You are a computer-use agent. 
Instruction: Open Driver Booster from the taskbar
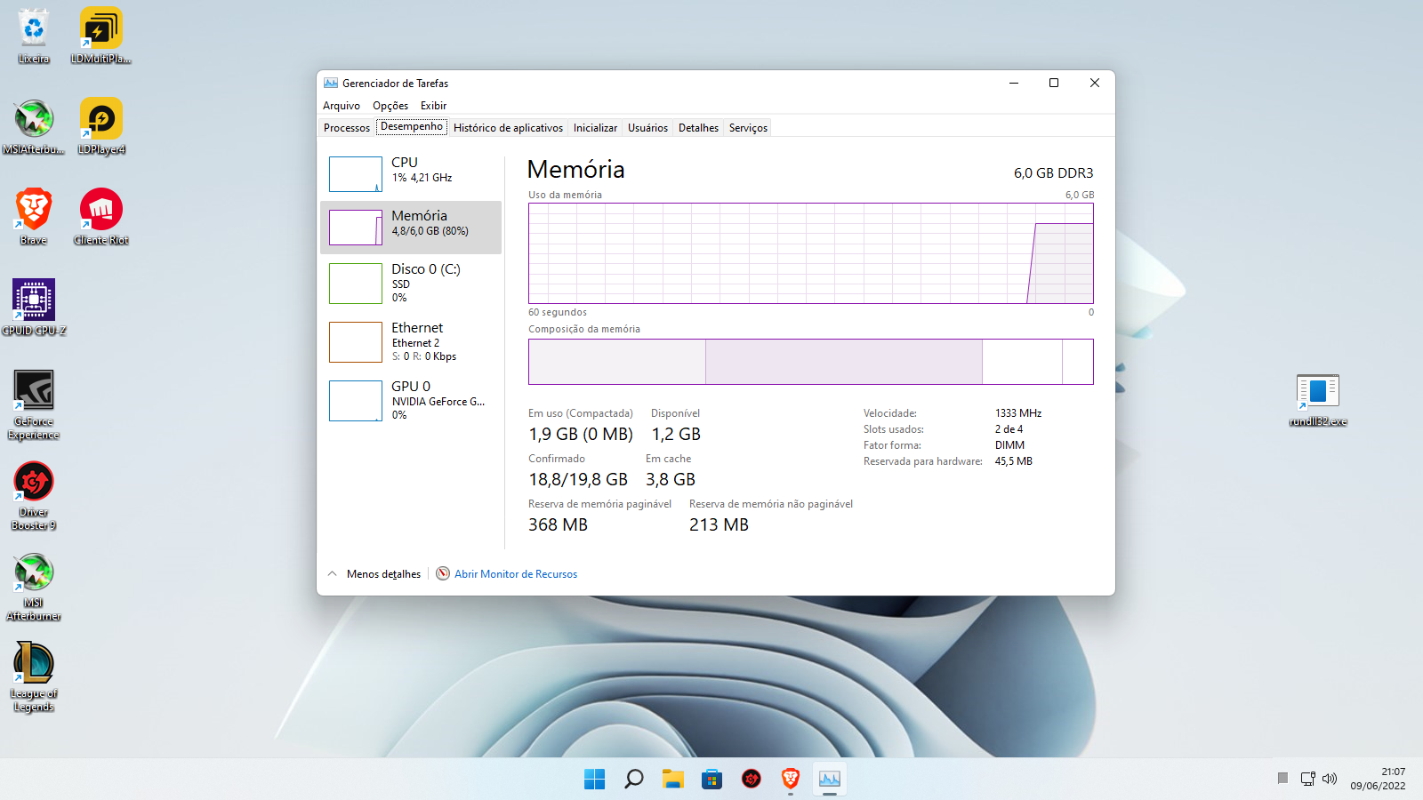(751, 780)
